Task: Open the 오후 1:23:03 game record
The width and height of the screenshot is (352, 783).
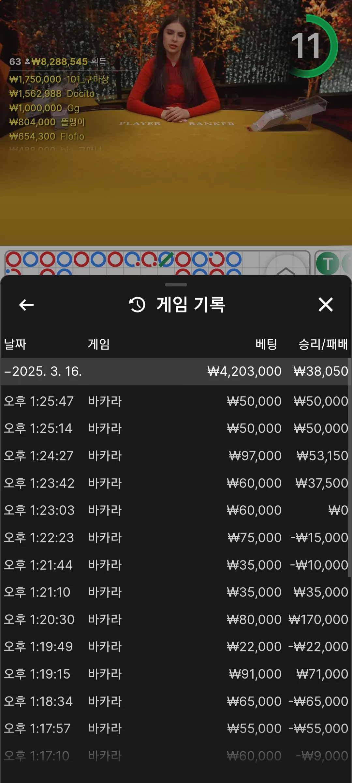Action: [x=176, y=510]
